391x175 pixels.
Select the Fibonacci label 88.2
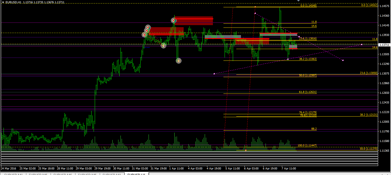point(314,129)
